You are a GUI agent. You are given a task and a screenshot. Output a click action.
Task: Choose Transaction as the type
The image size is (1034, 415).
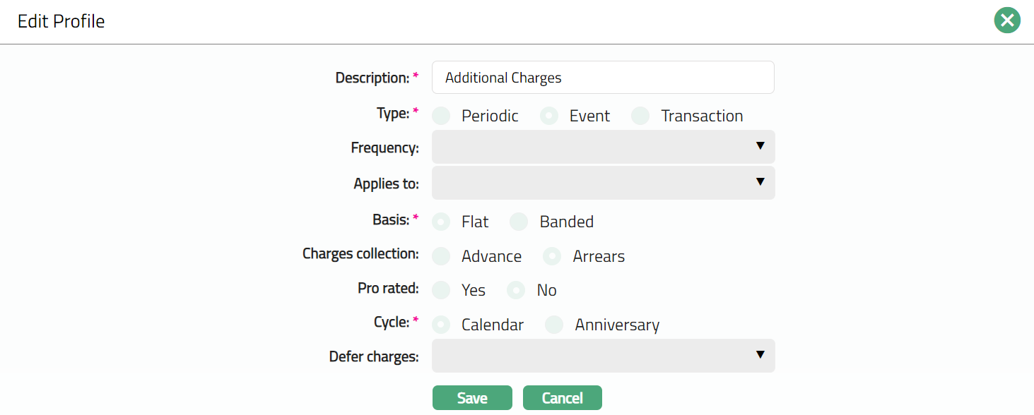(x=640, y=116)
